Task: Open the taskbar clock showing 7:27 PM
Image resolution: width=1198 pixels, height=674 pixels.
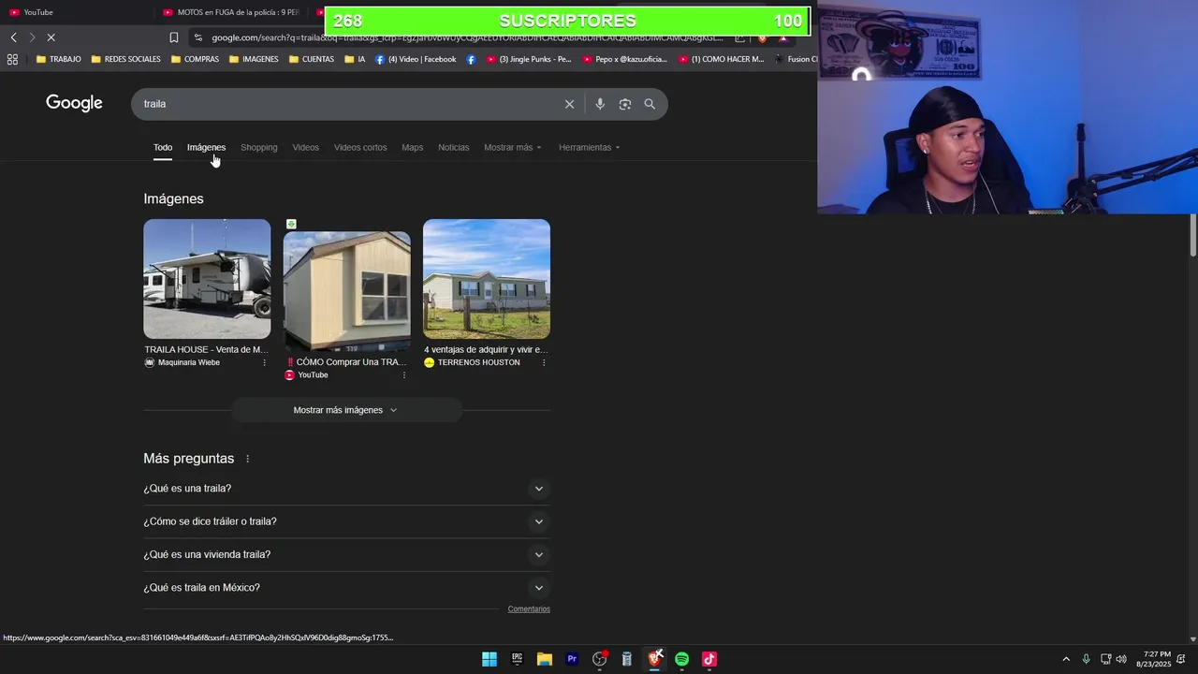Action: tap(1153, 659)
